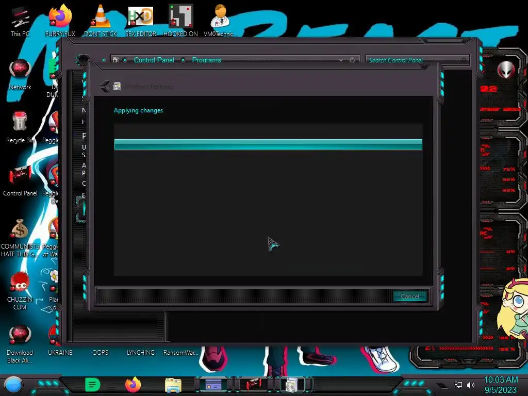Go back in the Windows Features dialog
This screenshot has height=396, width=528.
(105, 87)
